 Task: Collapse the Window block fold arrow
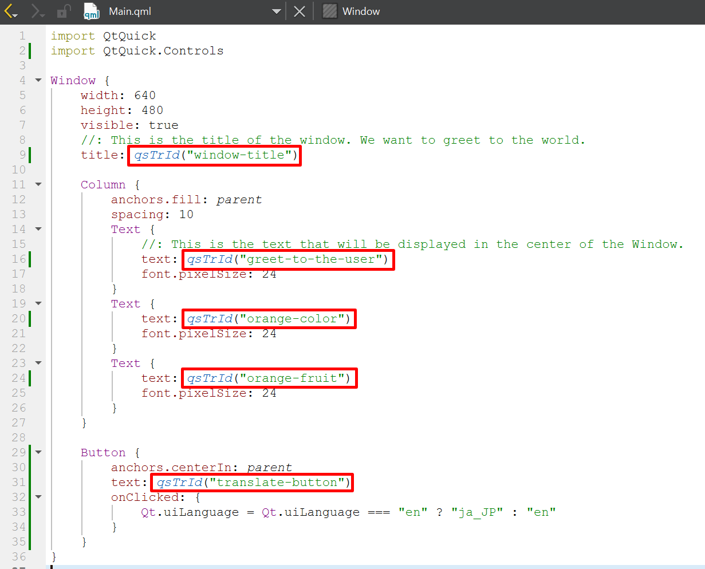pyautogui.click(x=38, y=81)
